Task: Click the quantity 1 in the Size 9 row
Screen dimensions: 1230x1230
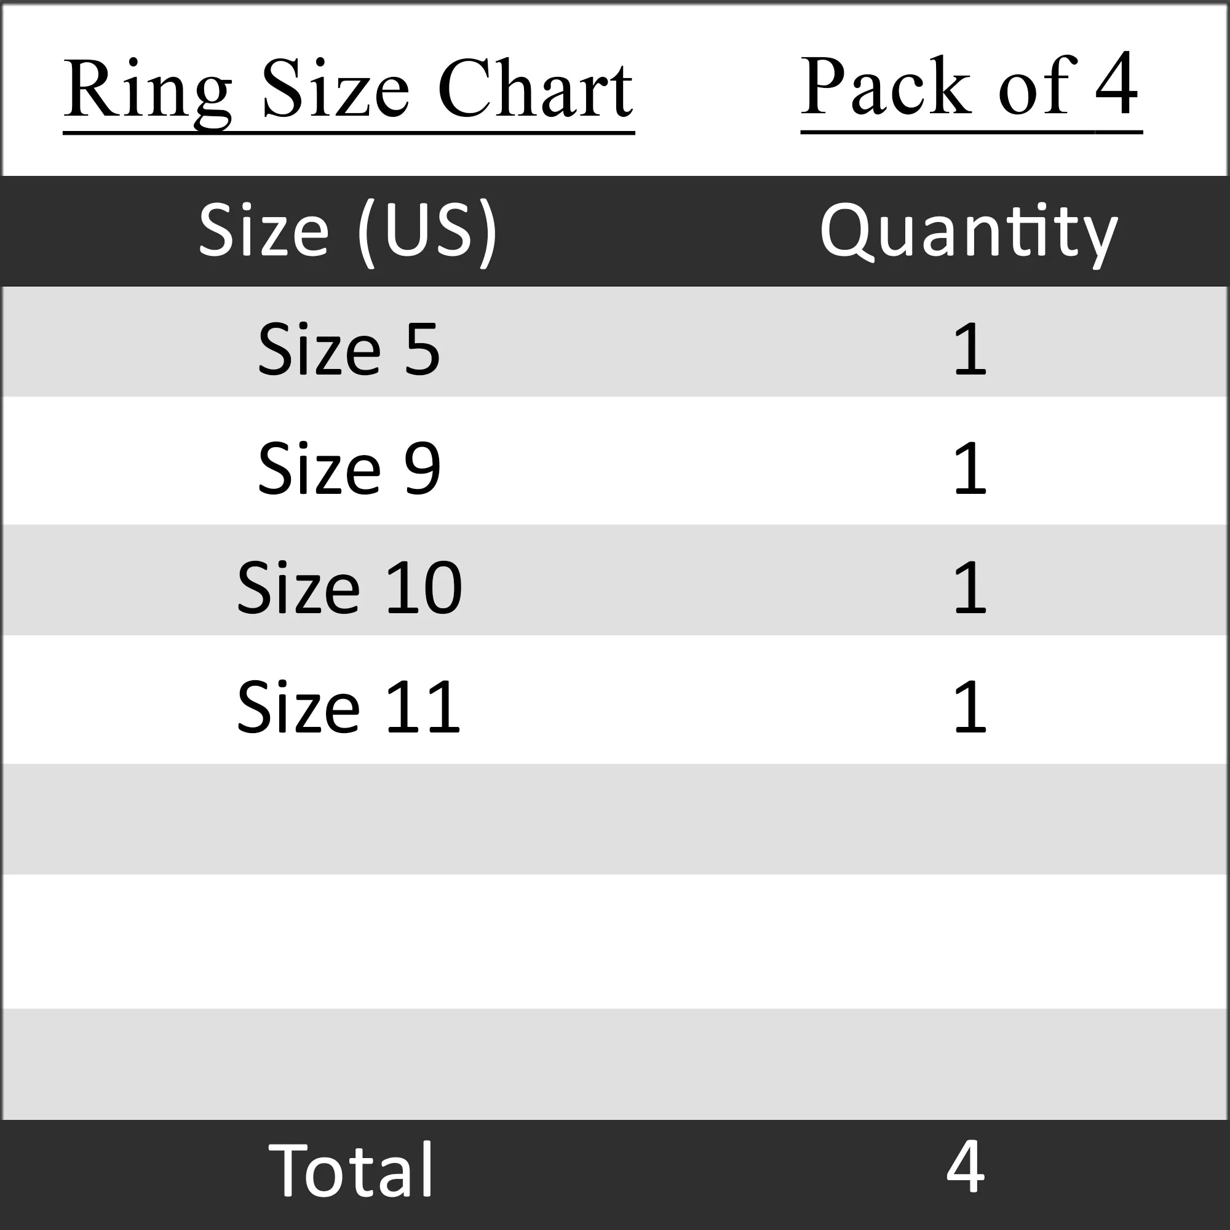Action: 969,469
